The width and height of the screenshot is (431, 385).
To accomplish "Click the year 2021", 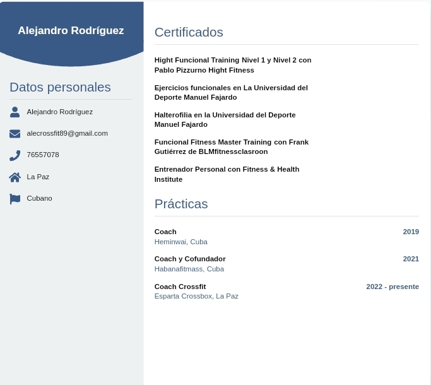I will [411, 259].
